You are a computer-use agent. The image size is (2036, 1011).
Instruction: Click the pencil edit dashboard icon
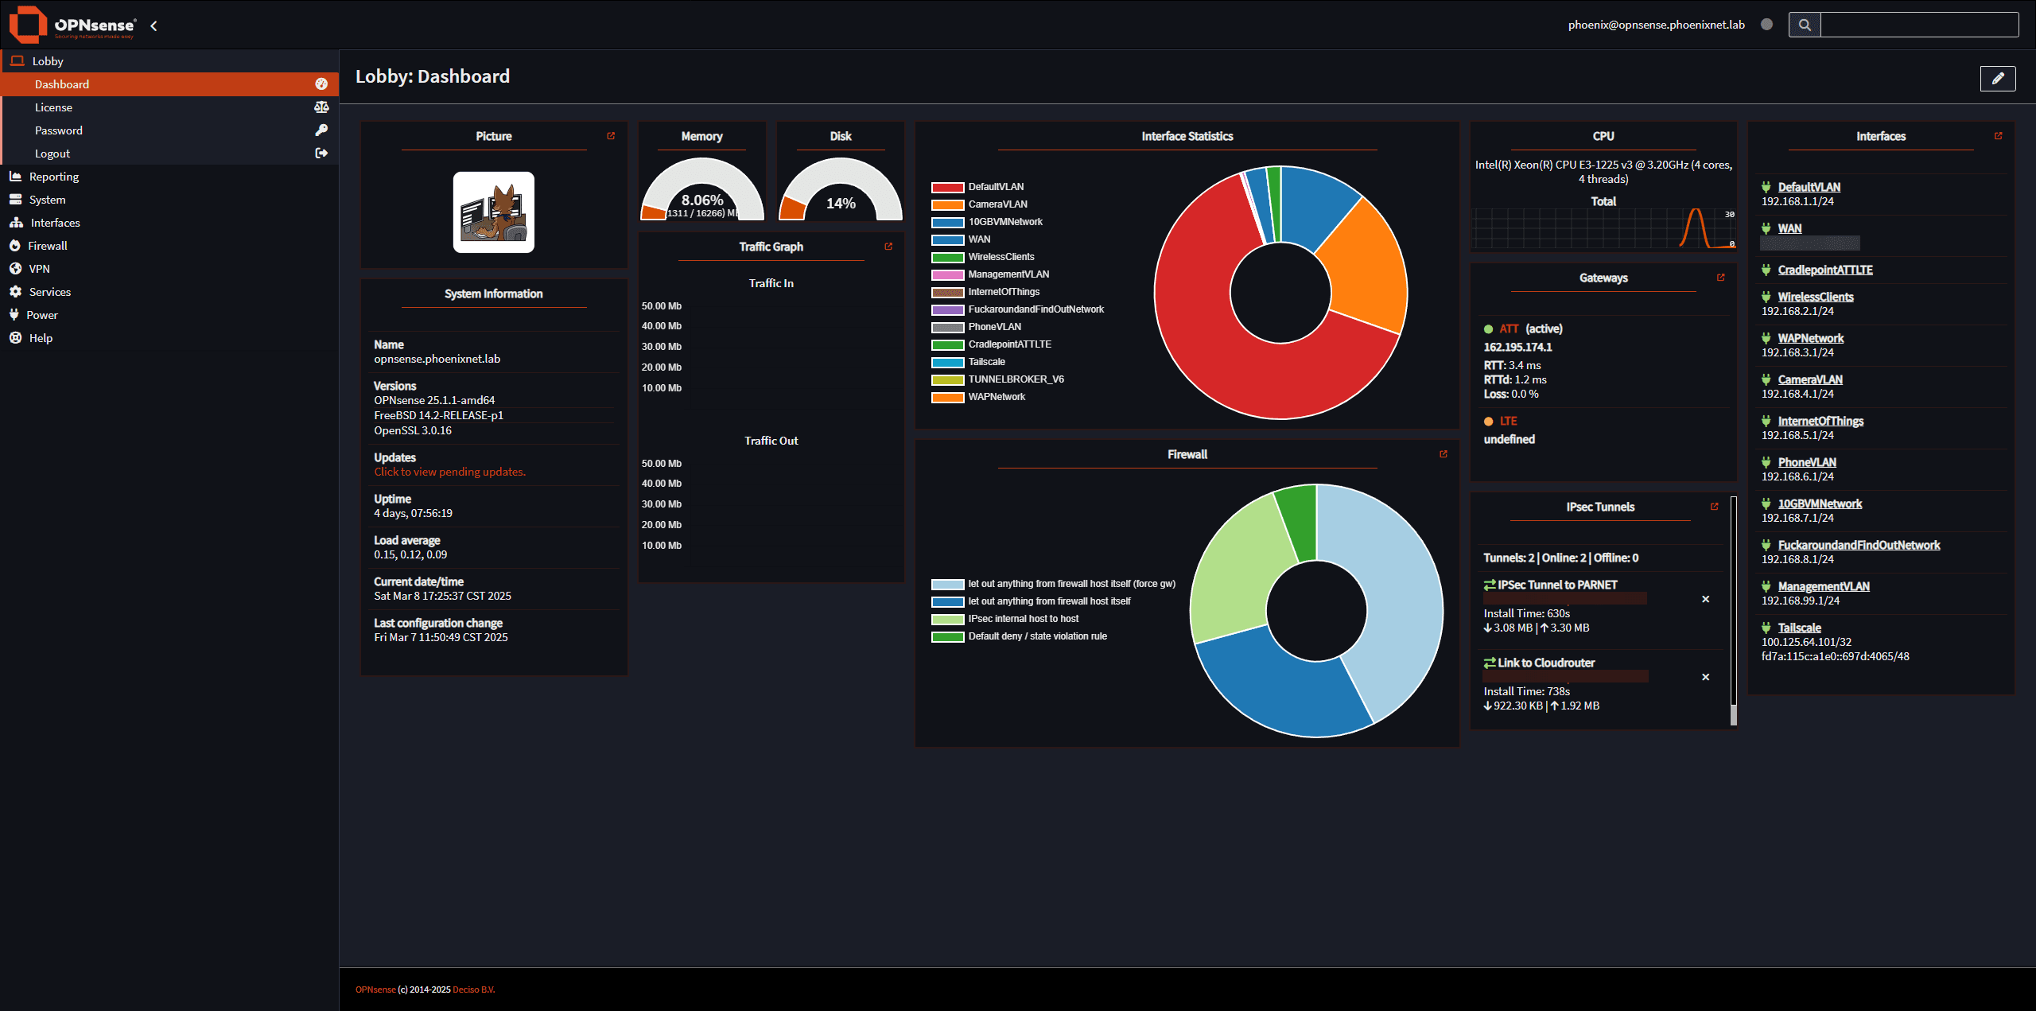tap(1997, 78)
